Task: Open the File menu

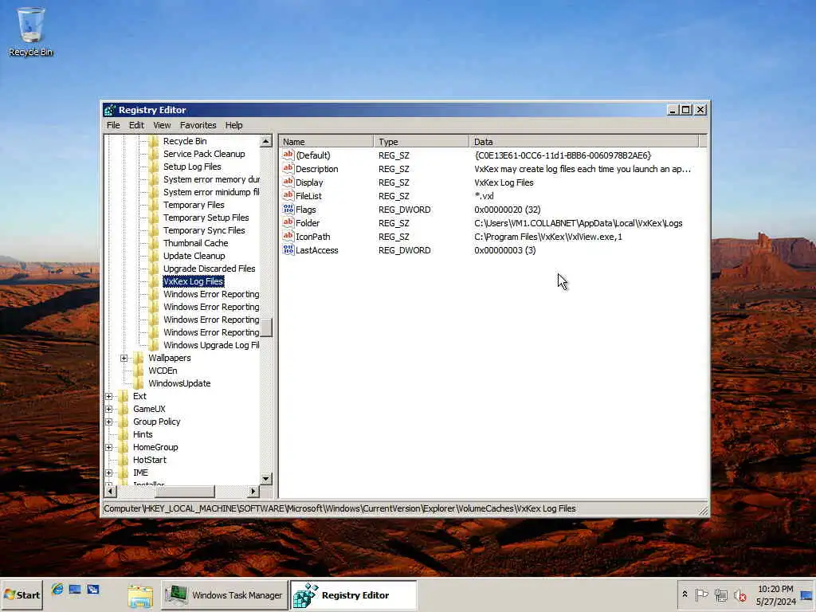Action: click(x=113, y=125)
